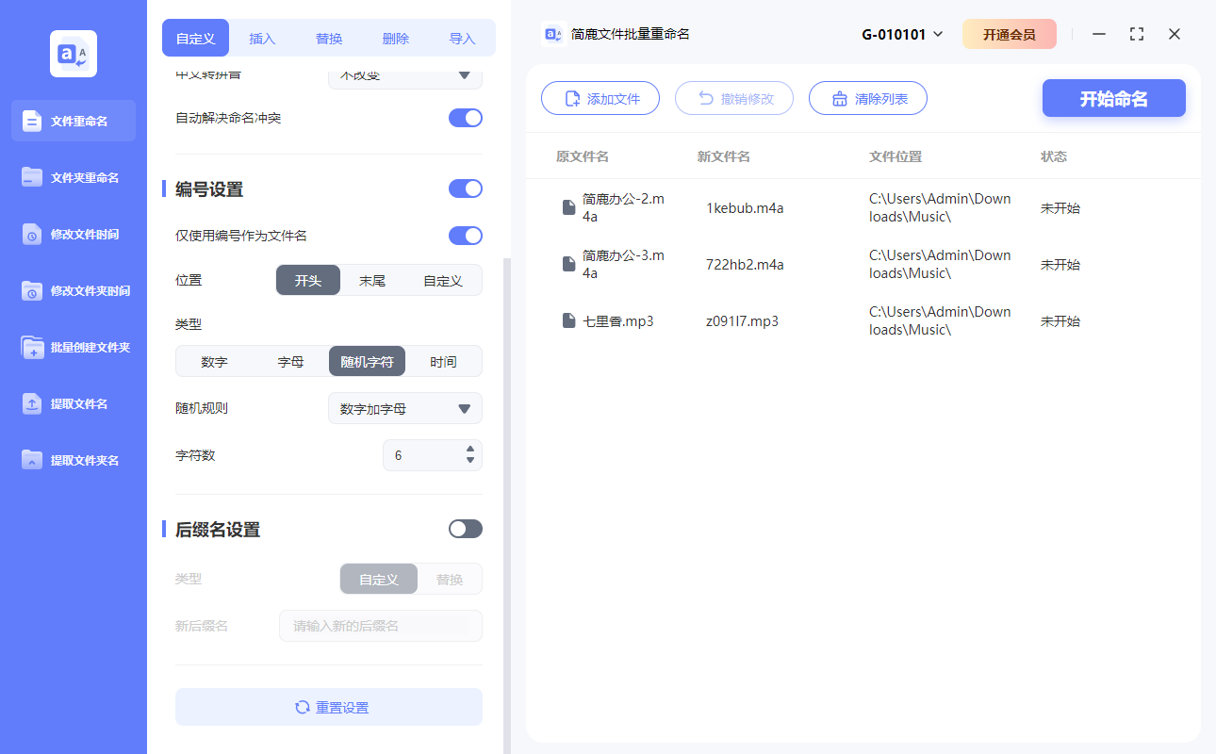
Task: Open 提取文件名 feature
Action: point(73,403)
